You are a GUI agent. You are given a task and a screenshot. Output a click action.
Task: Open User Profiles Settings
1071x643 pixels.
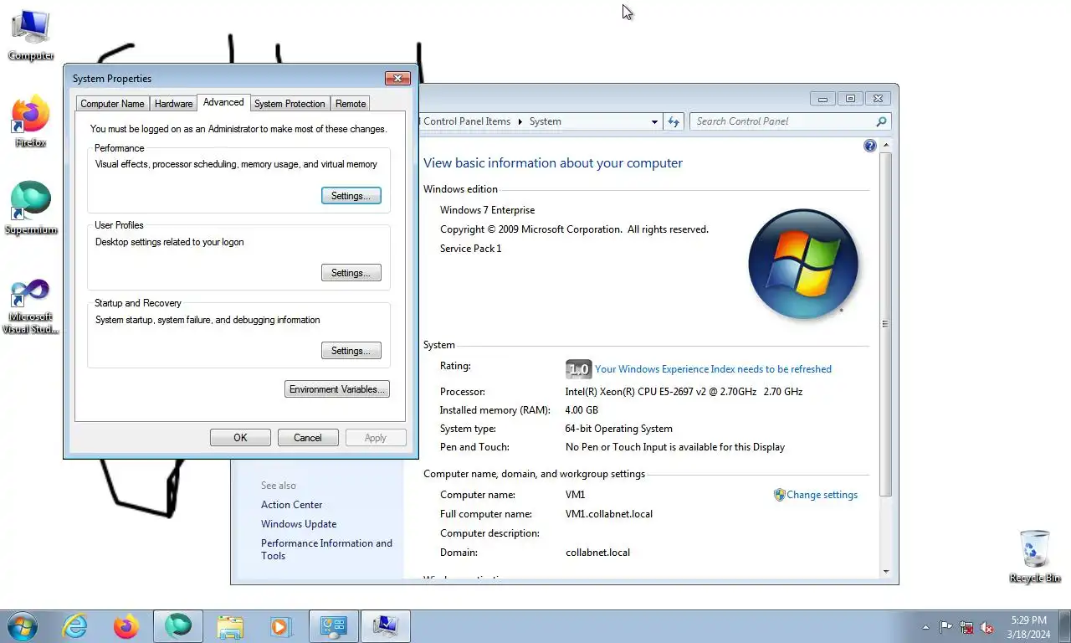click(x=351, y=273)
